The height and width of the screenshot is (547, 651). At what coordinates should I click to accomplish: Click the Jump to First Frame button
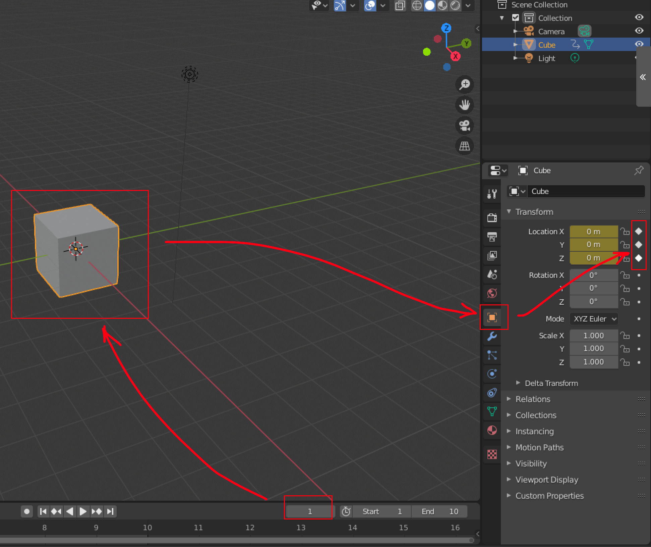43,511
